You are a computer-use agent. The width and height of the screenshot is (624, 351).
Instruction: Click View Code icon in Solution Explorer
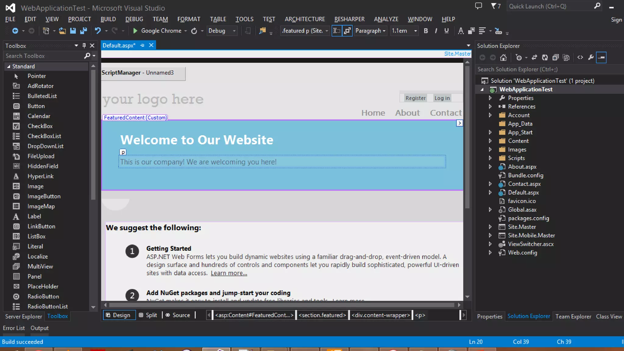580,57
